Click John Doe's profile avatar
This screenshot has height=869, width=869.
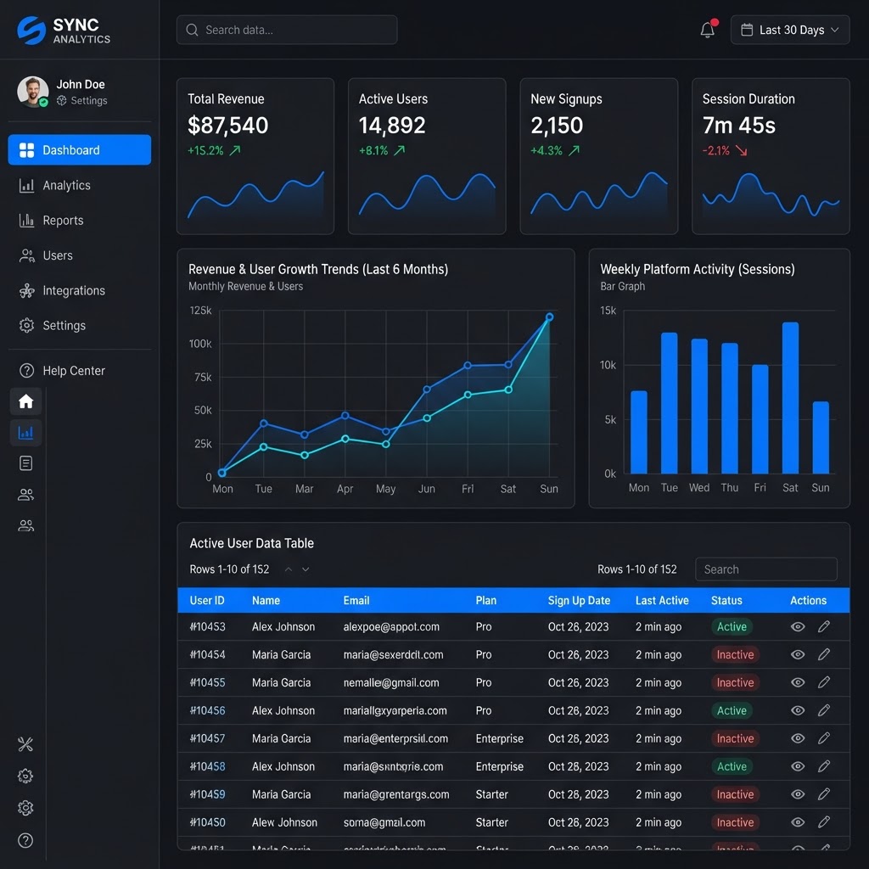point(33,92)
